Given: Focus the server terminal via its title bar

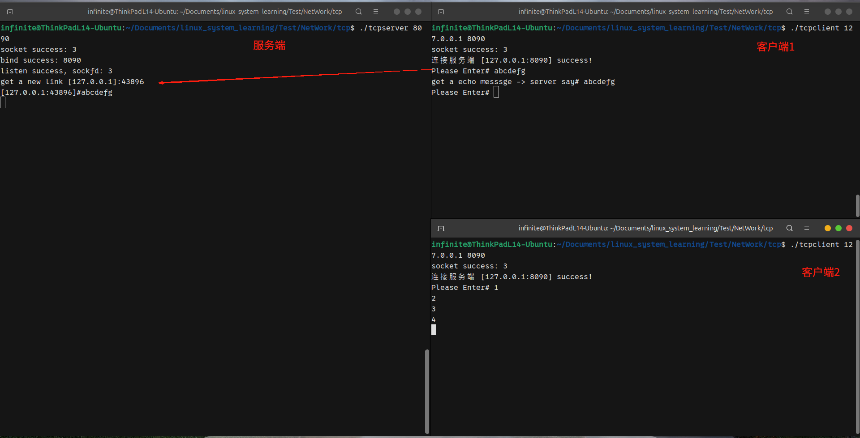Looking at the screenshot, I should point(215,12).
